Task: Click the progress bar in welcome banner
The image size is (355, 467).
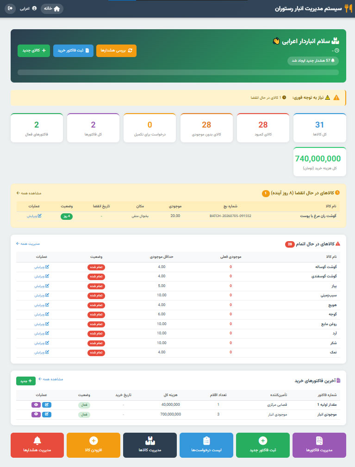Action: (178, 72)
